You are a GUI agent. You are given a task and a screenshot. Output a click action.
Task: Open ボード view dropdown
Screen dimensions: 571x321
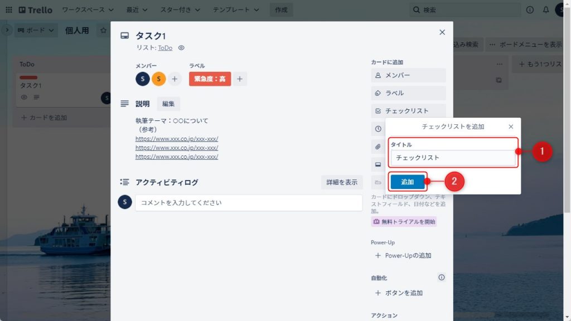(x=36, y=30)
